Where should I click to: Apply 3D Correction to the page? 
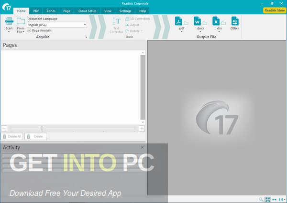click(x=138, y=19)
